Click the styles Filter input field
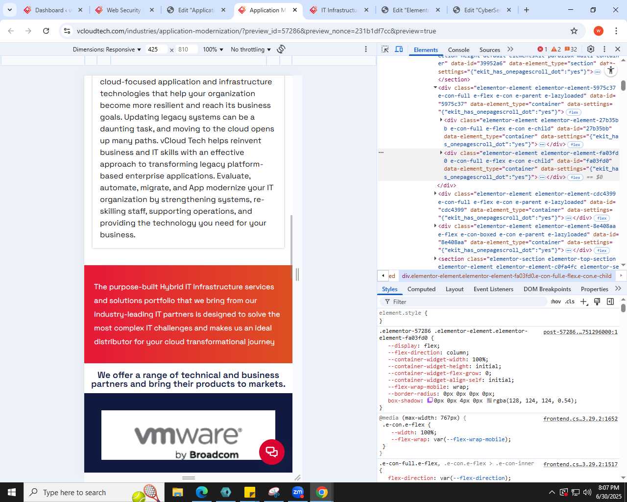This screenshot has height=502, width=627. pyautogui.click(x=464, y=301)
